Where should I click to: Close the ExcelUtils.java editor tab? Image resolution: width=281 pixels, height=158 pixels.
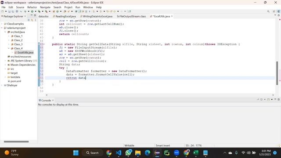(172, 16)
